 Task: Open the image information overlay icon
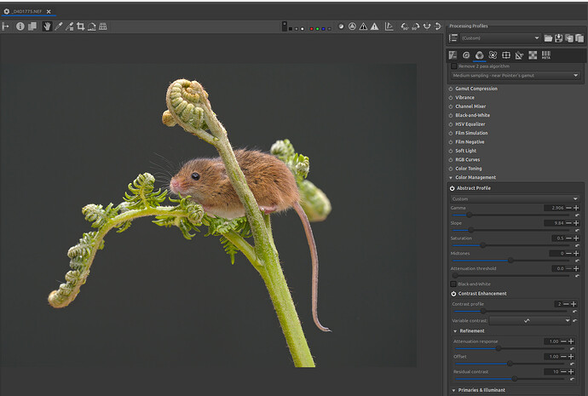tap(20, 26)
